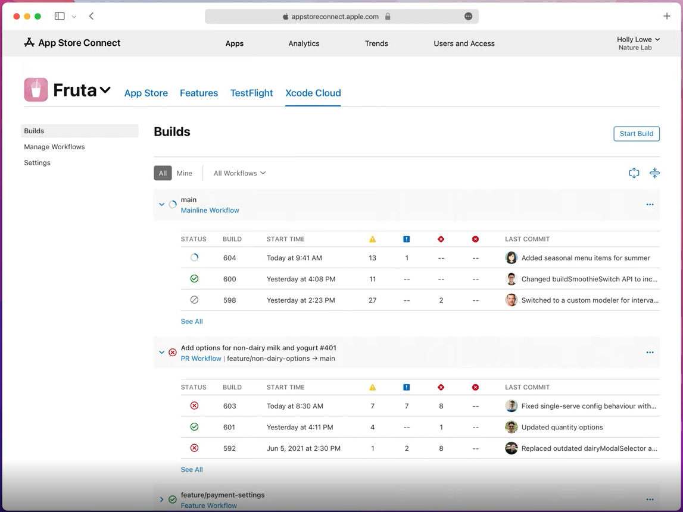
Task: Click 'Replaced outdated dairyModalSelector' commit text
Action: pyautogui.click(x=589, y=448)
